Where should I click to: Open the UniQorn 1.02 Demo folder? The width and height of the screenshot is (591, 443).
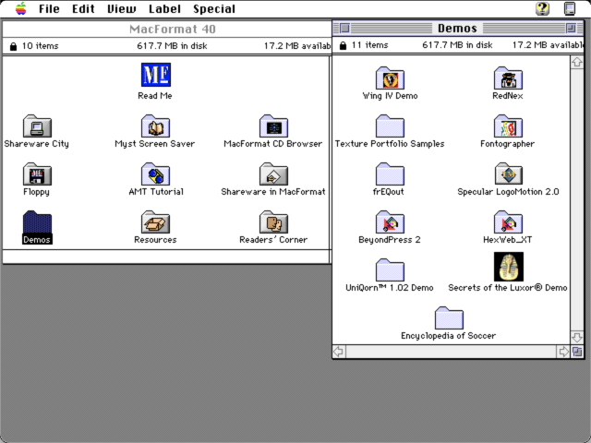390,270
